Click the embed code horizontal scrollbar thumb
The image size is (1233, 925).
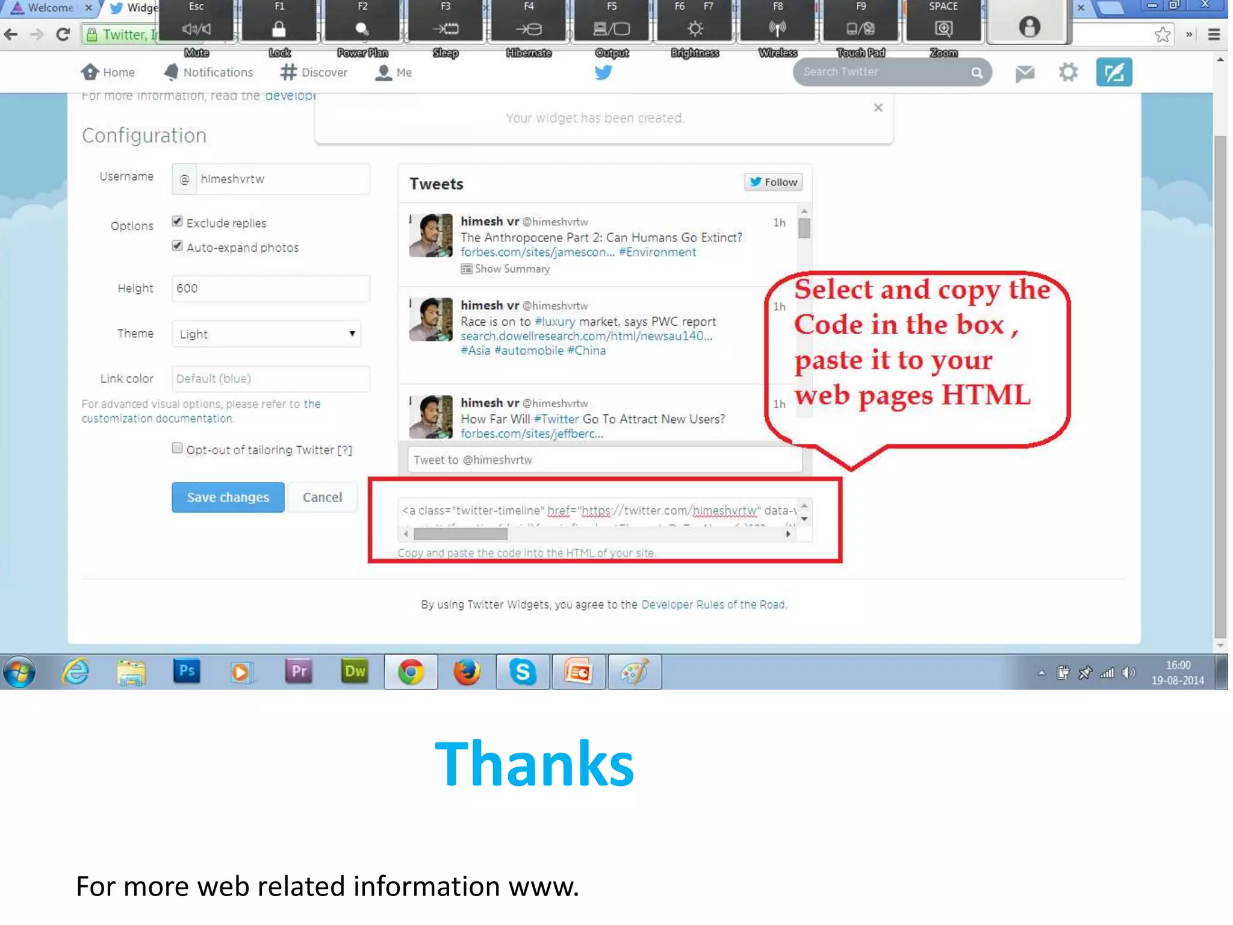[461, 534]
